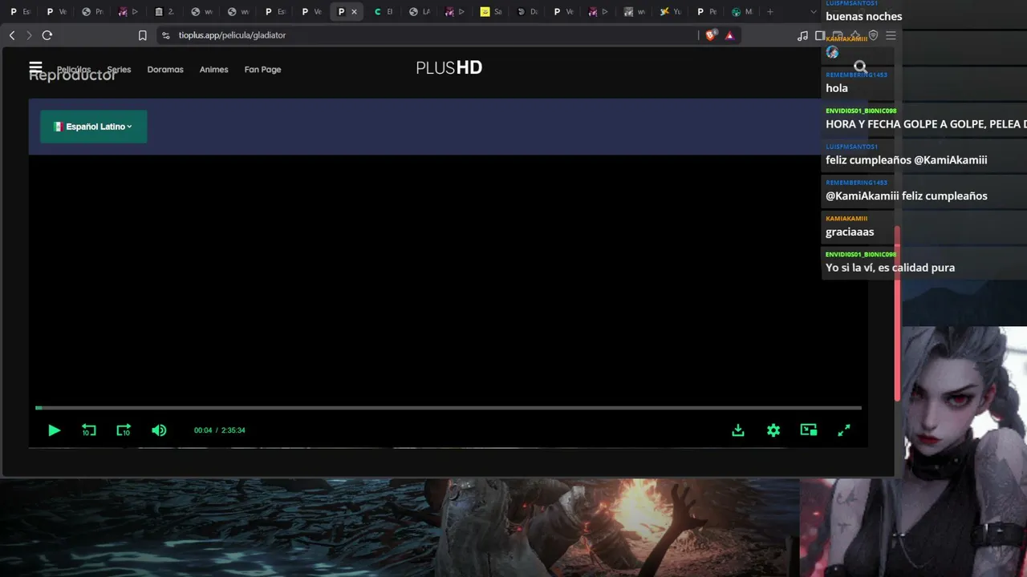This screenshot has height=577, width=1027.
Task: Go to the Series section
Action: (x=119, y=70)
